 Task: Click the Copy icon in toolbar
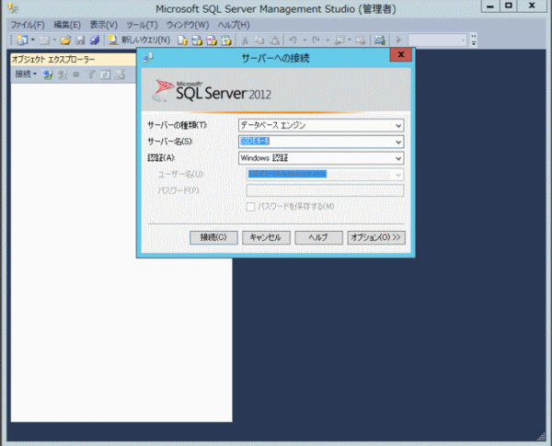tap(259, 40)
